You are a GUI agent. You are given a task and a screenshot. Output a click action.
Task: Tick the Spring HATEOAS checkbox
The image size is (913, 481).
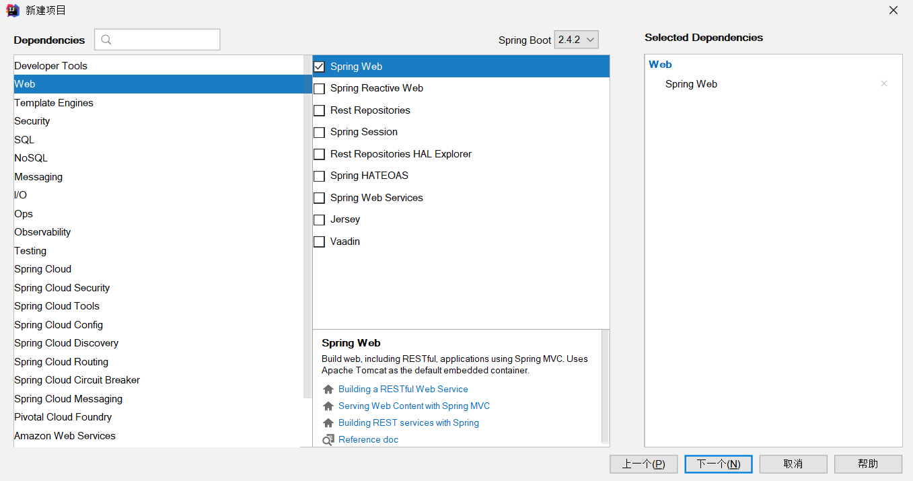click(320, 176)
